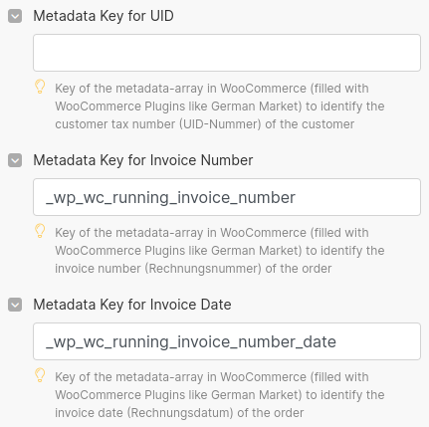The height and width of the screenshot is (427, 429).
Task: Click the hint line mentioning Rechnungsdatum
Action: click(x=179, y=413)
